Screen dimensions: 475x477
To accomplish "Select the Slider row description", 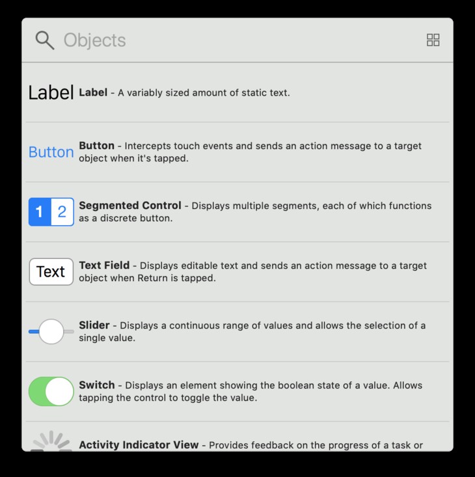I will click(252, 331).
